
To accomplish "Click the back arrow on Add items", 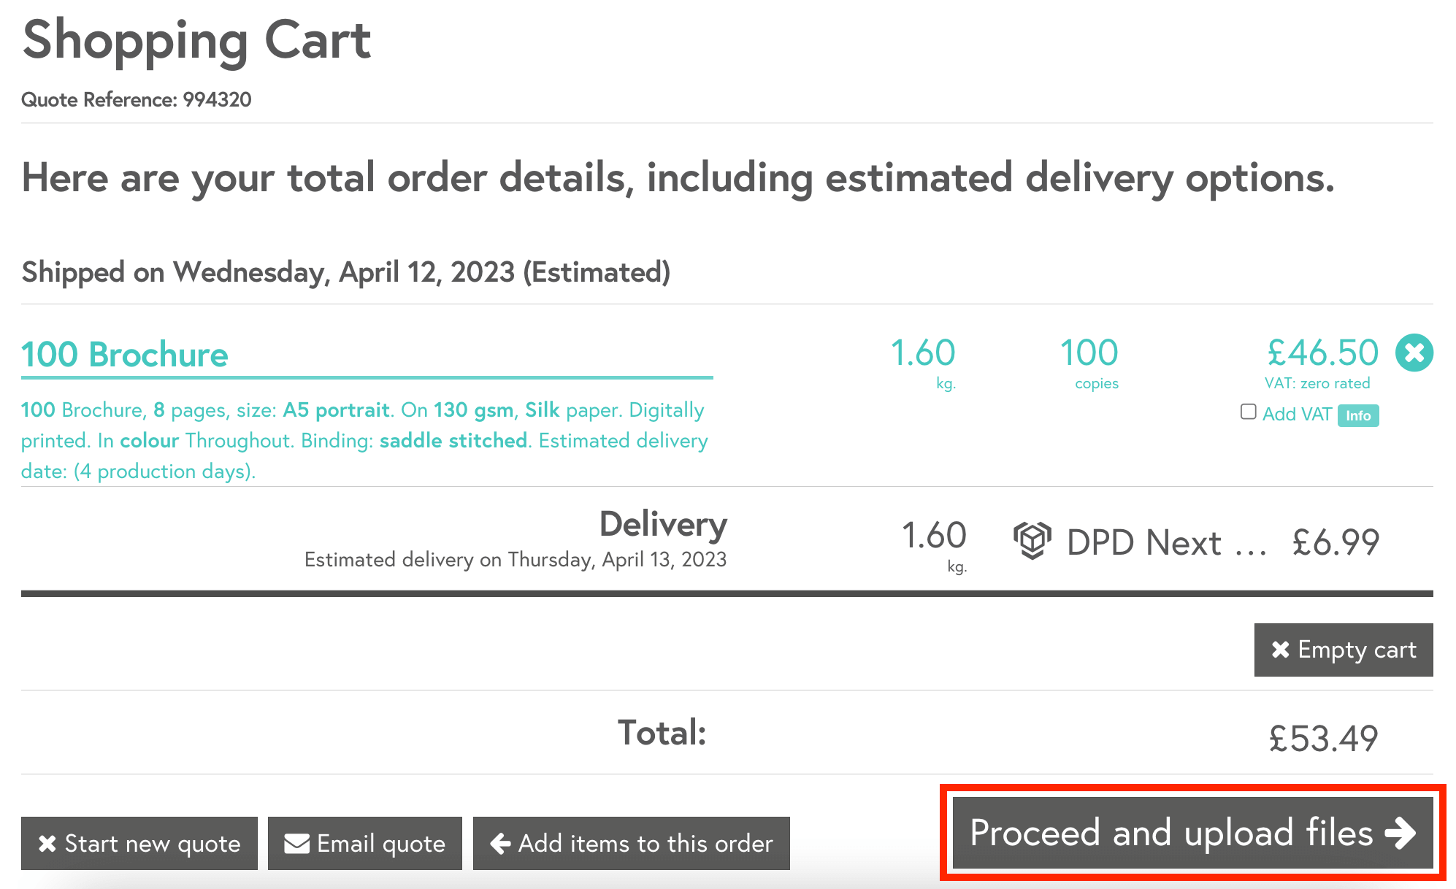I will click(500, 844).
